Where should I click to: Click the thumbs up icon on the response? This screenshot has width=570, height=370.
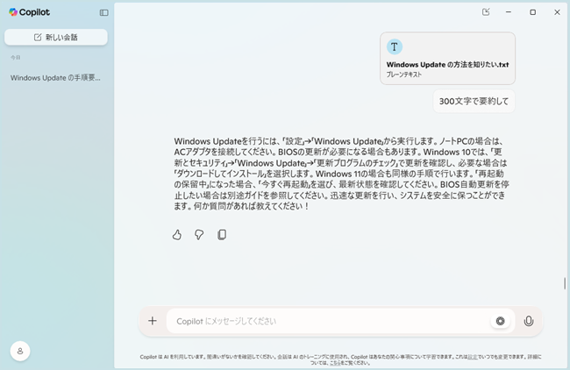click(177, 234)
